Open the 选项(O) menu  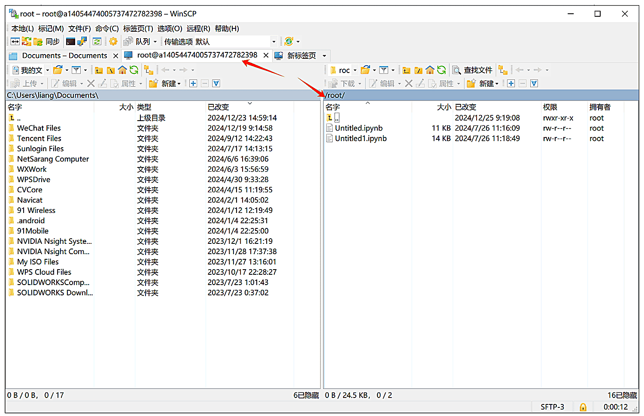[170, 28]
